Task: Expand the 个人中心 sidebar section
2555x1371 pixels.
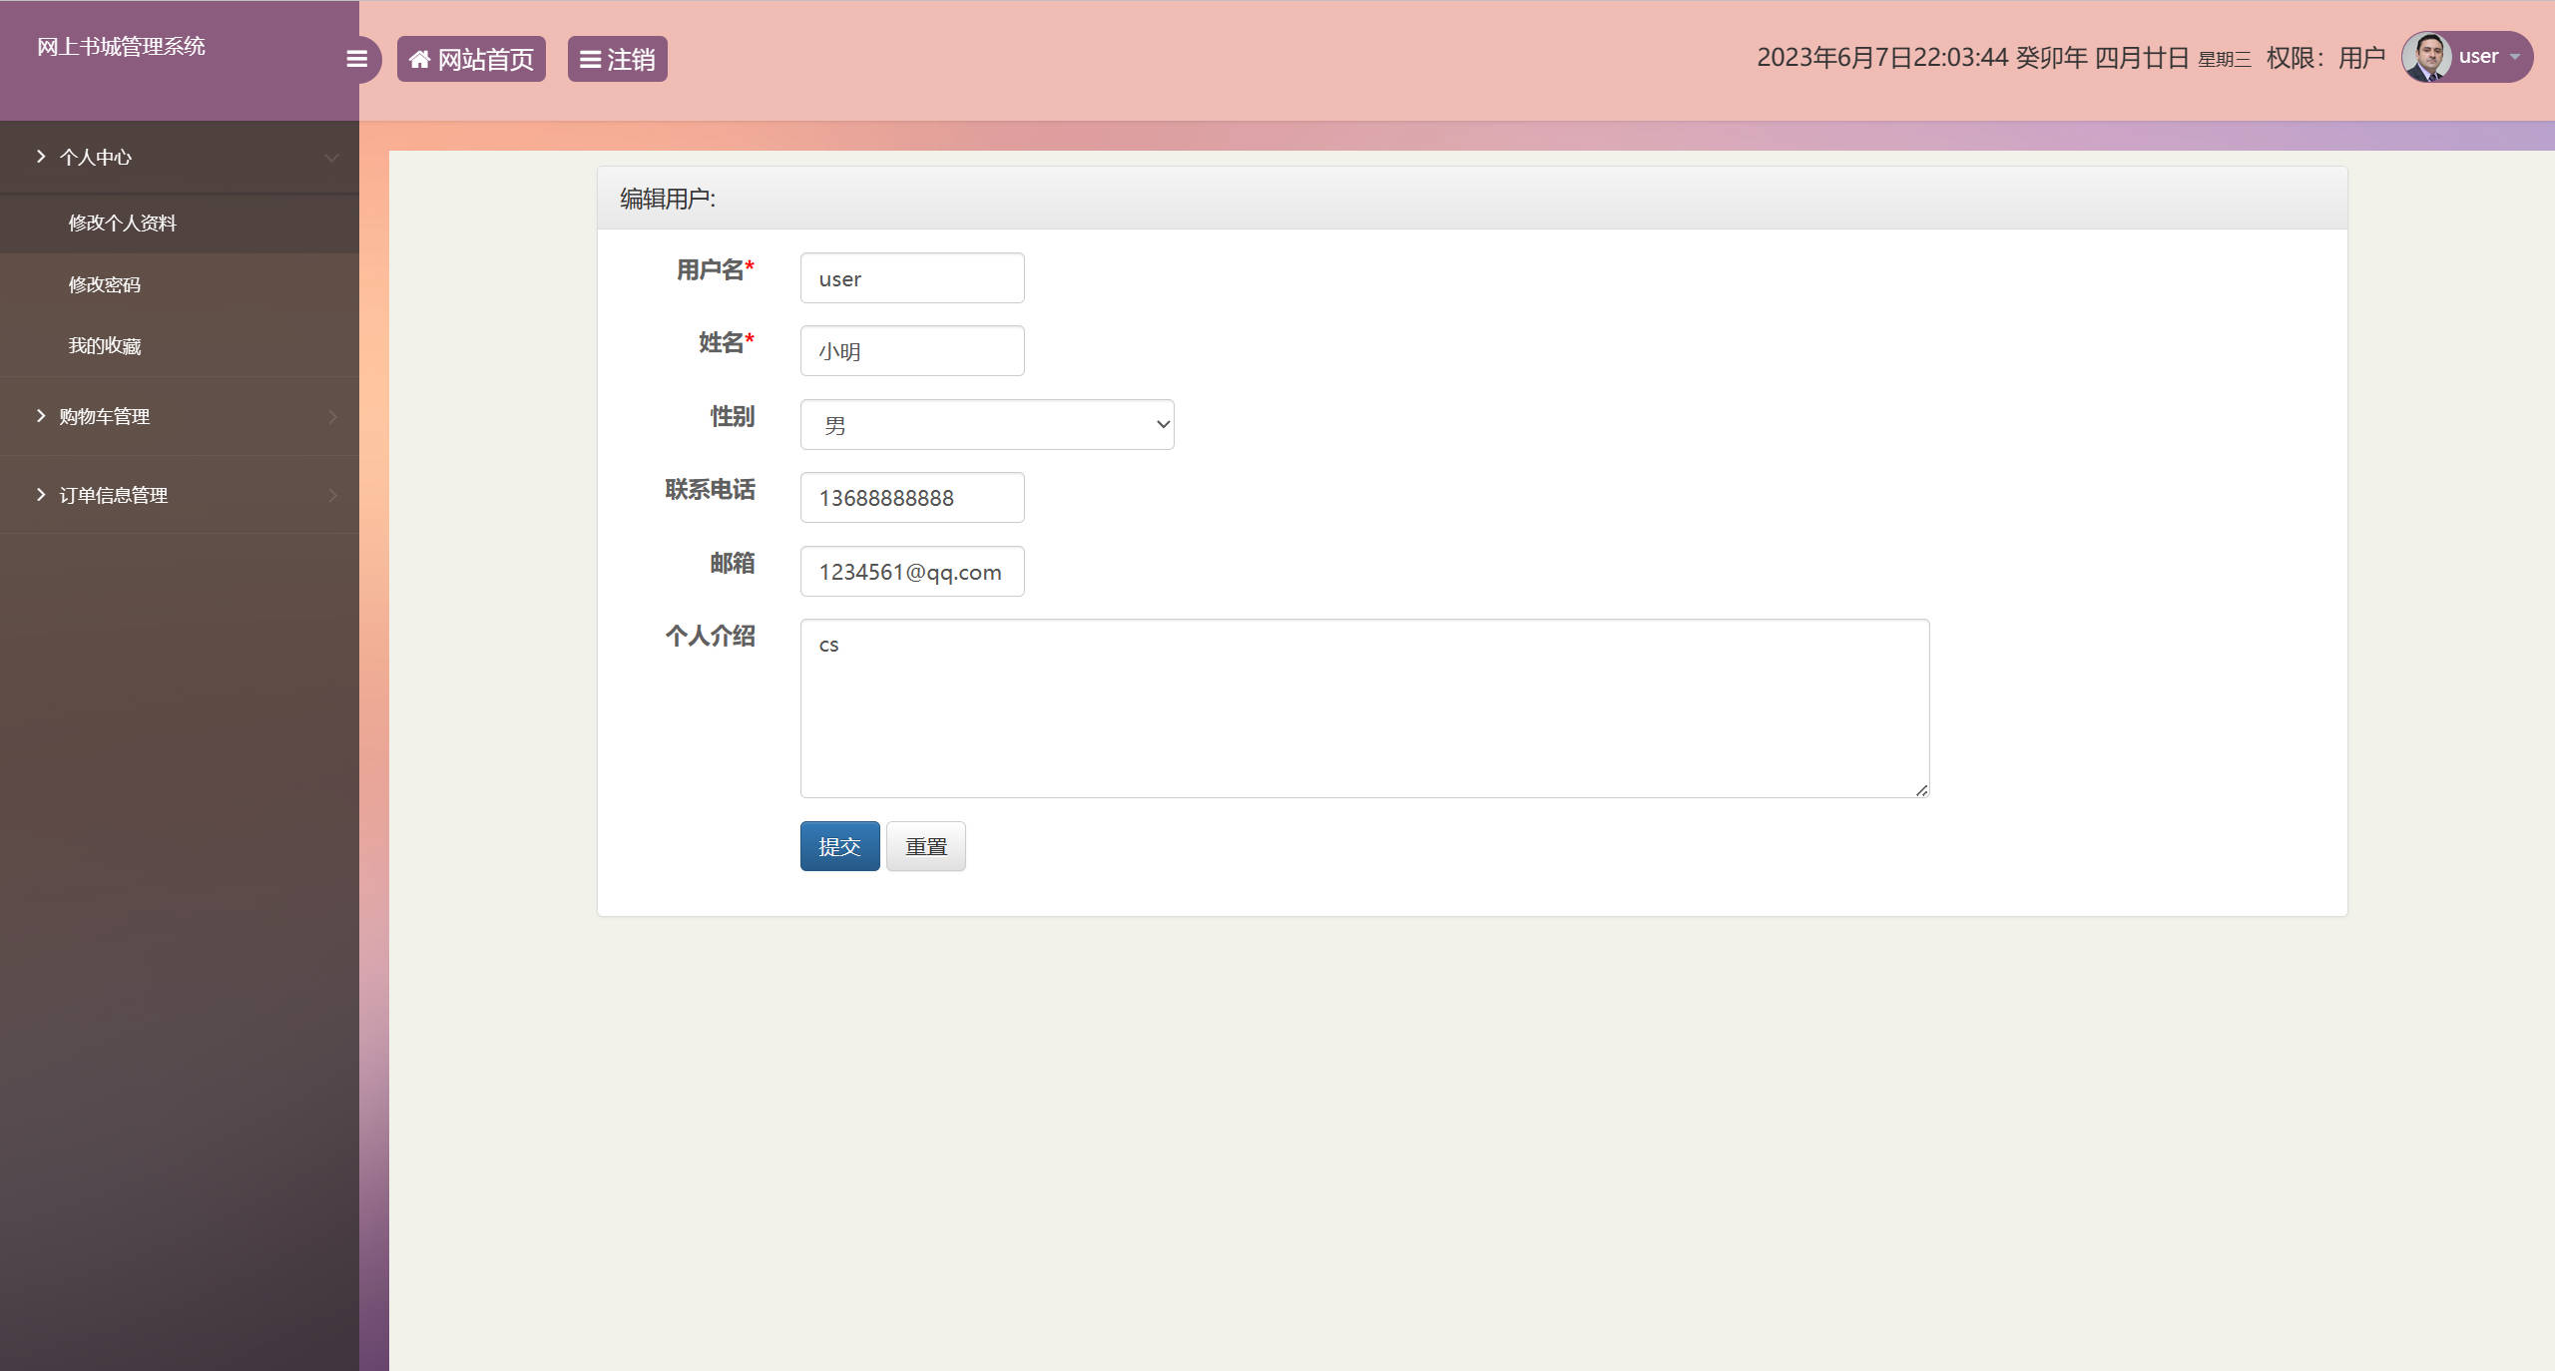Action: coord(97,157)
